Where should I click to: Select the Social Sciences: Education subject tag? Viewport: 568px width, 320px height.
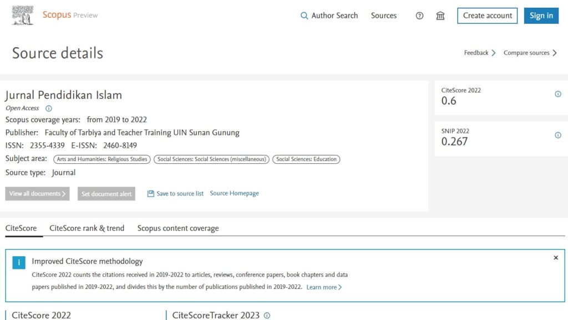click(x=306, y=159)
